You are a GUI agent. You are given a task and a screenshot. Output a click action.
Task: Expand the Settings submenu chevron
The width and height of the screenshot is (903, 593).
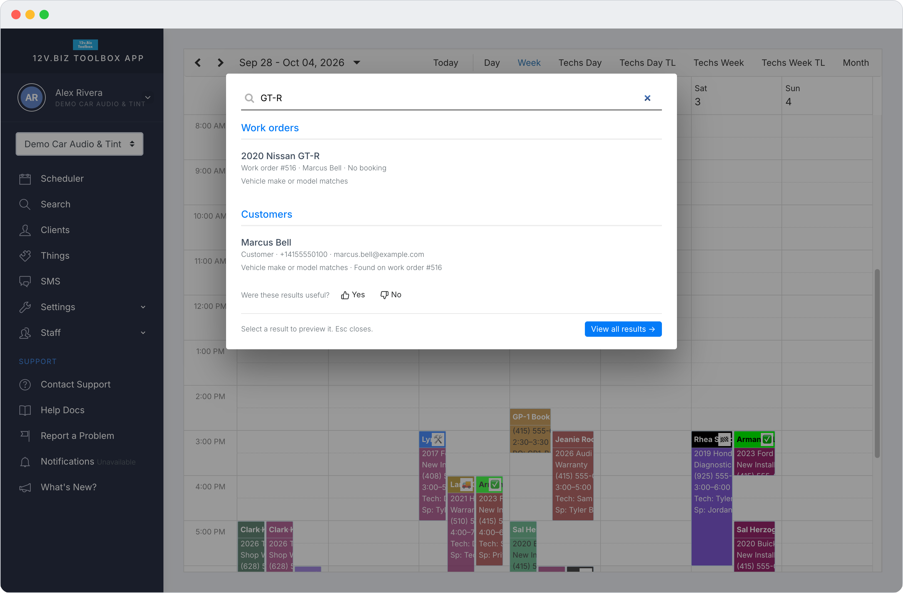(143, 307)
